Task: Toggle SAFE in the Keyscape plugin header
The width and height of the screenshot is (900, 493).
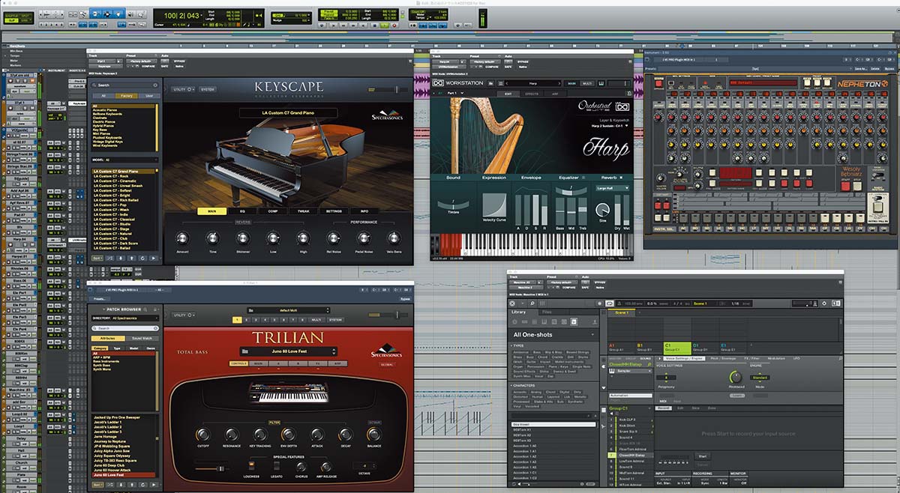Action: pyautogui.click(x=164, y=66)
